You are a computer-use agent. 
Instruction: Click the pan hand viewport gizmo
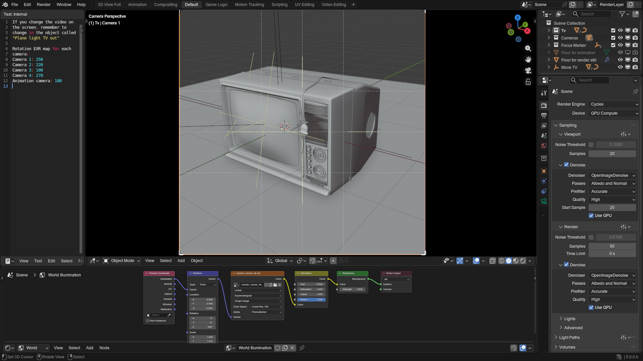click(x=528, y=59)
